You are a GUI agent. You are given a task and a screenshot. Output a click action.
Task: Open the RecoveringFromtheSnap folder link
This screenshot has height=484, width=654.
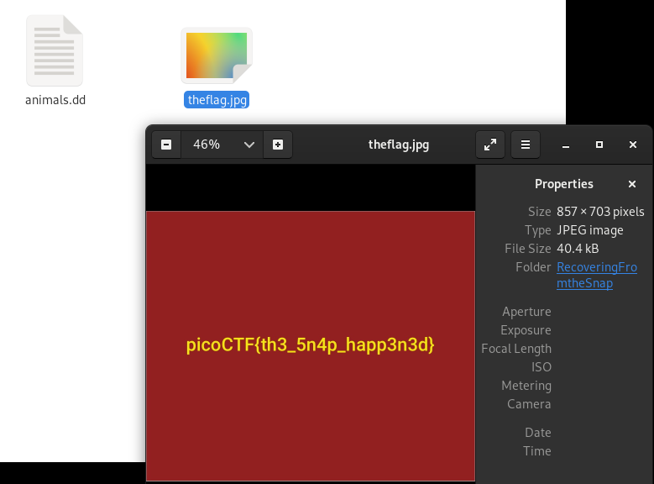coord(597,276)
